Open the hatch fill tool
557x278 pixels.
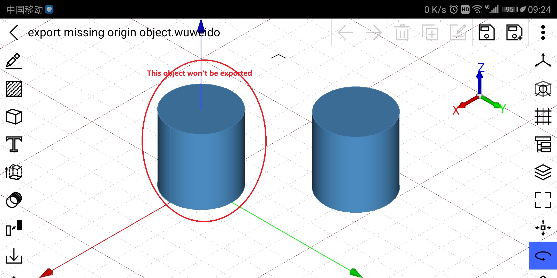pos(14,89)
